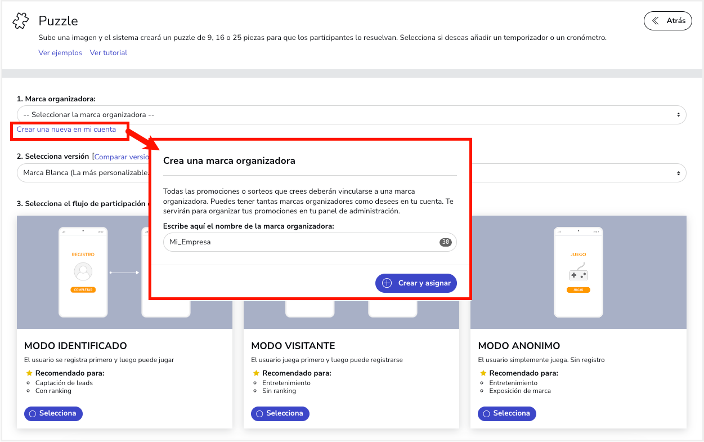Click the orange COMPLETAR button in preview

83,290
